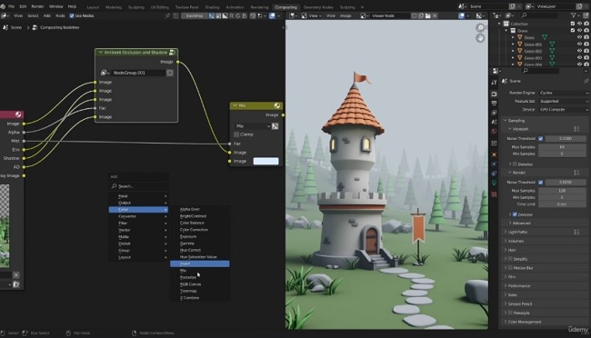The image size is (591, 338).
Task: Enable the Viewport Denoise checkbox
Action: (x=515, y=164)
